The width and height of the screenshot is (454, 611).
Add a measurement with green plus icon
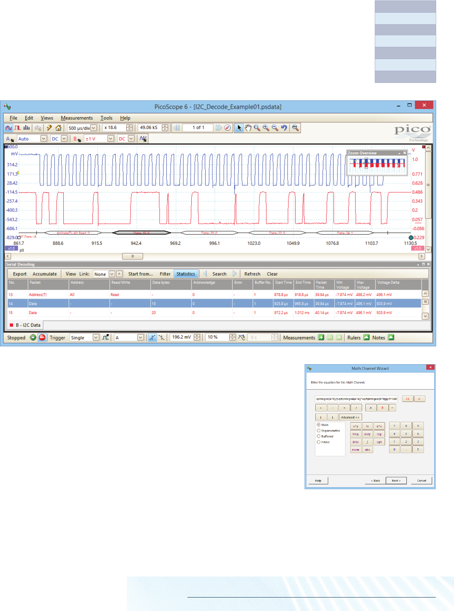pyautogui.click(x=321, y=338)
